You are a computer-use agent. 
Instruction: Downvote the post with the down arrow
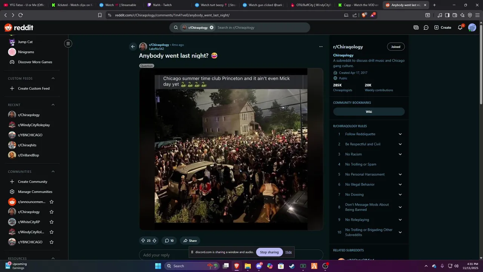click(x=154, y=241)
